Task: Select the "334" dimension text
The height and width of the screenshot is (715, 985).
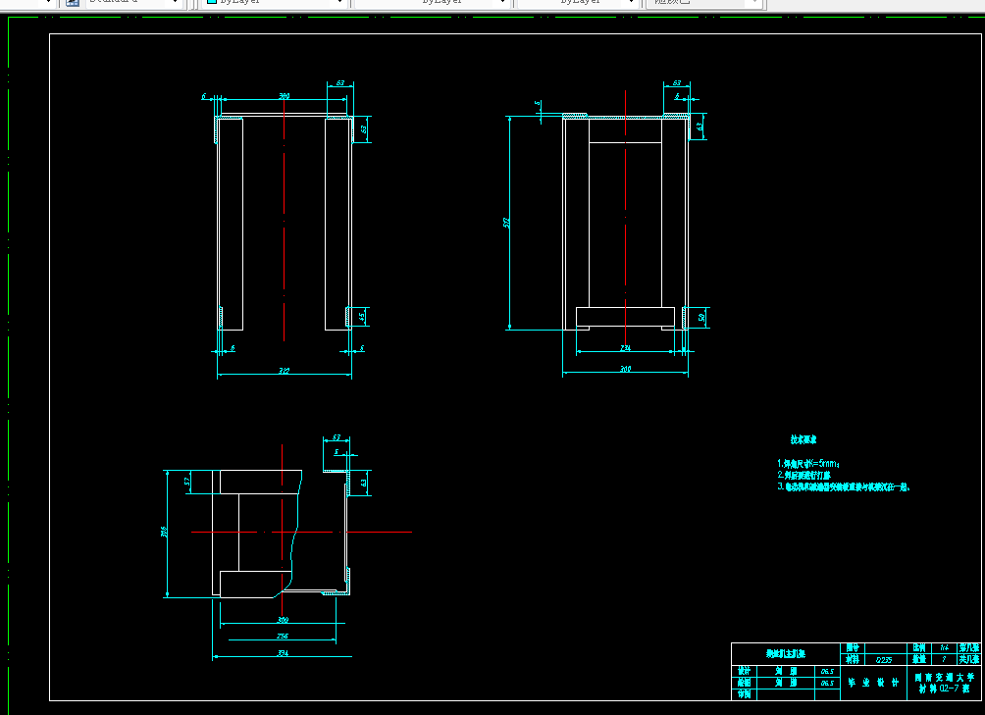Action: tap(283, 653)
